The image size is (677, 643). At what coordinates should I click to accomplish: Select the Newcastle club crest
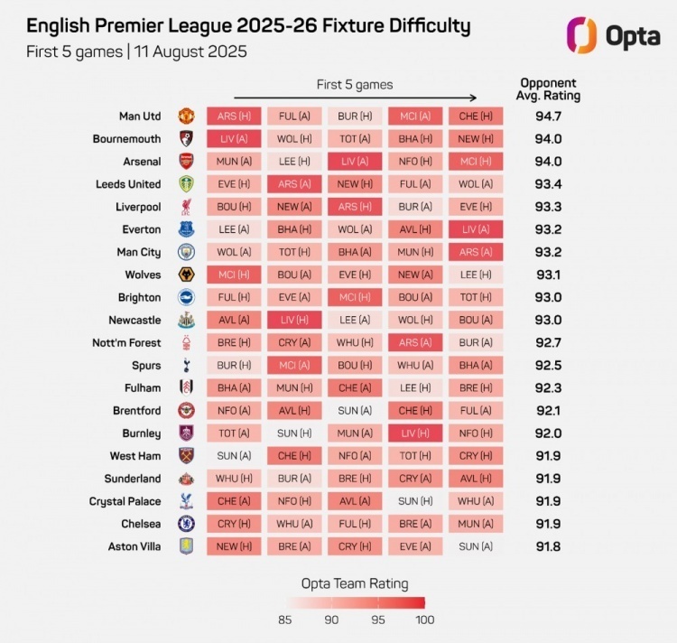click(x=186, y=320)
